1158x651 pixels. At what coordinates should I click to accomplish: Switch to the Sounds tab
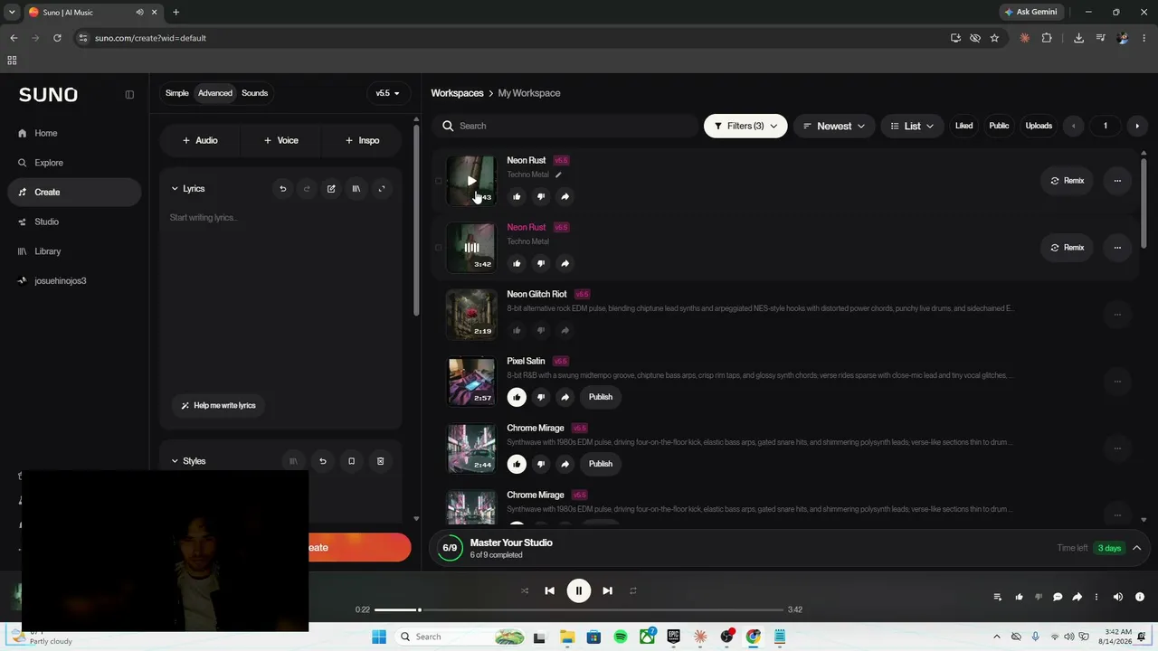point(254,93)
